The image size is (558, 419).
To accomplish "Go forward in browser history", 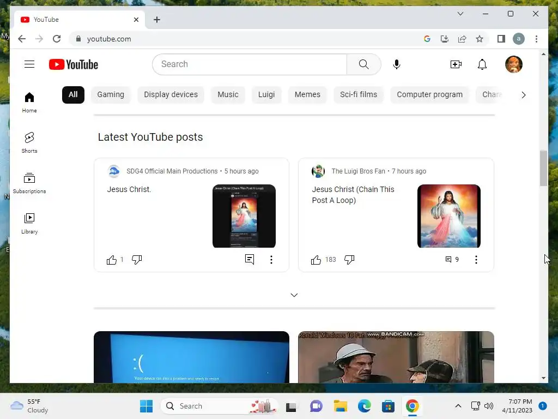I will pos(39,39).
